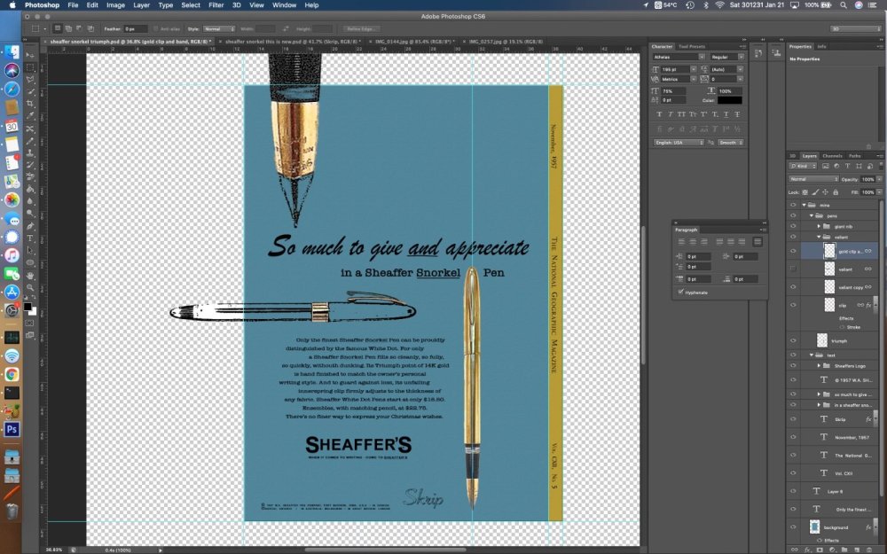Toggle the Hyphenate checkbox
The width and height of the screenshot is (887, 554).
coord(681,292)
